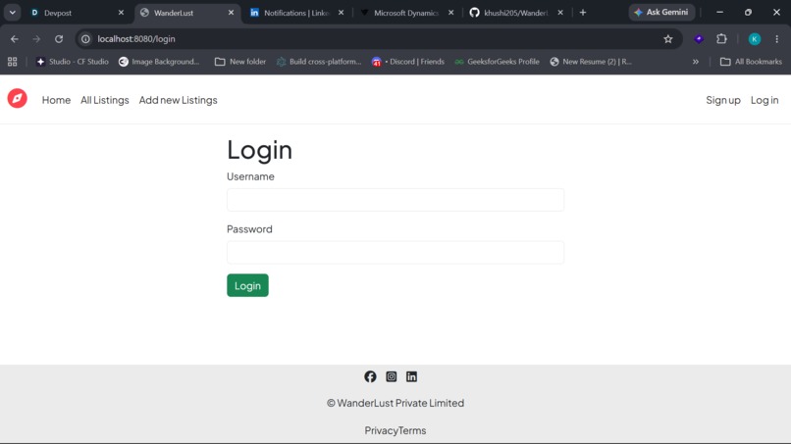Open the GeeksforGeeks Profile bookmark
This screenshot has width=791, height=444.
click(x=497, y=62)
